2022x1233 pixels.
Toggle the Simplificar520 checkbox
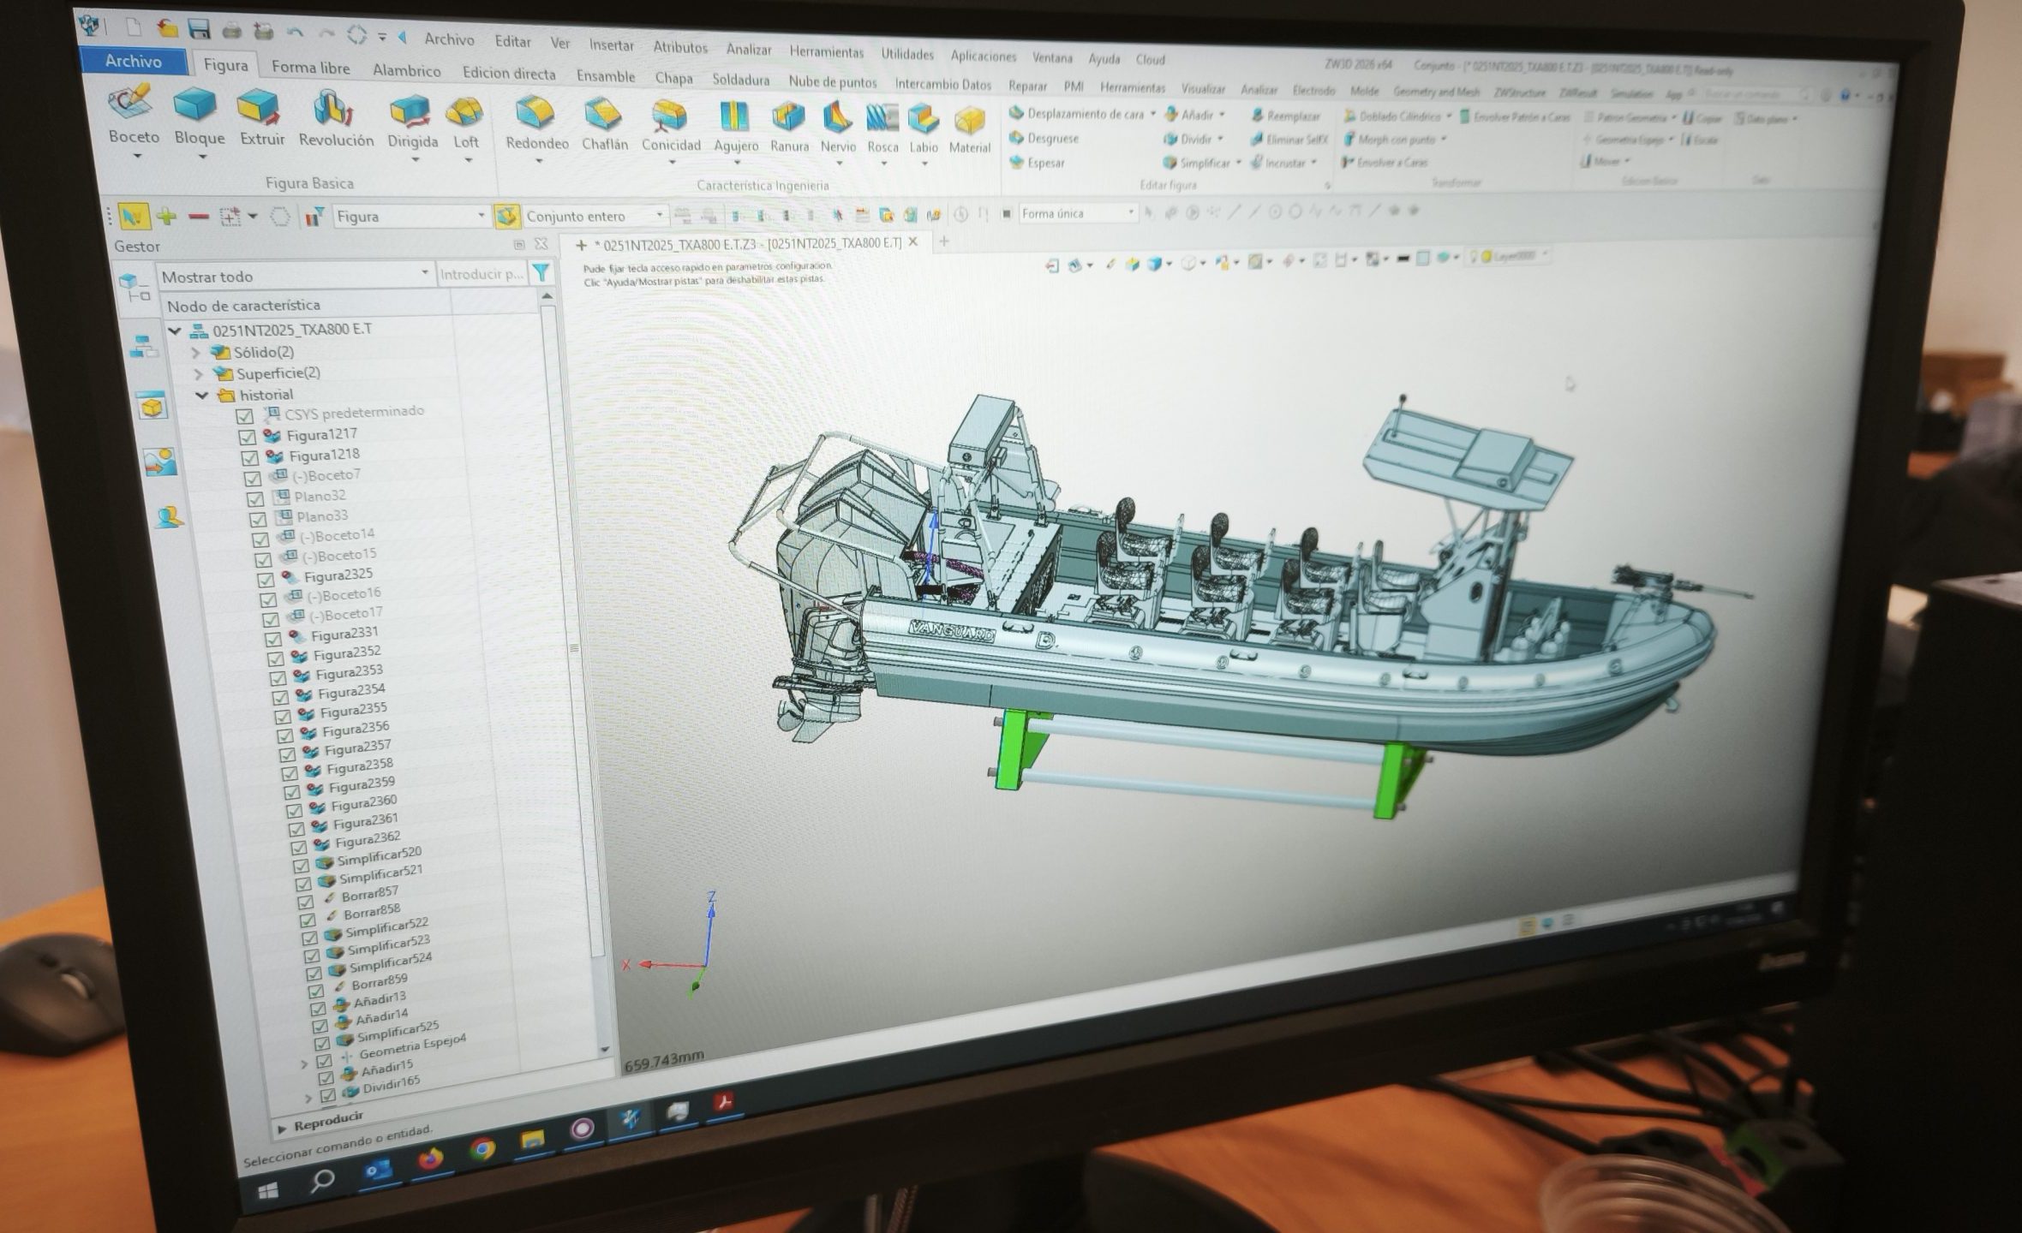click(300, 866)
